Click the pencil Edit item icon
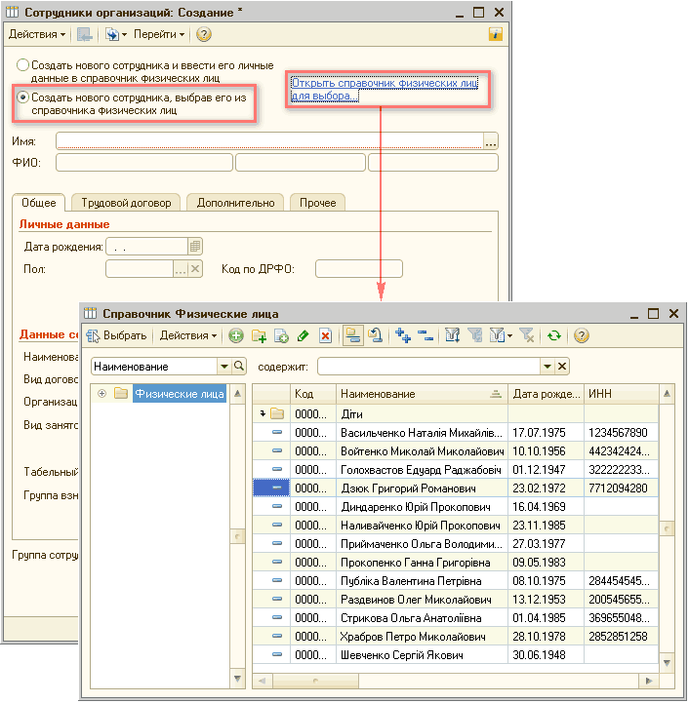 pos(303,335)
